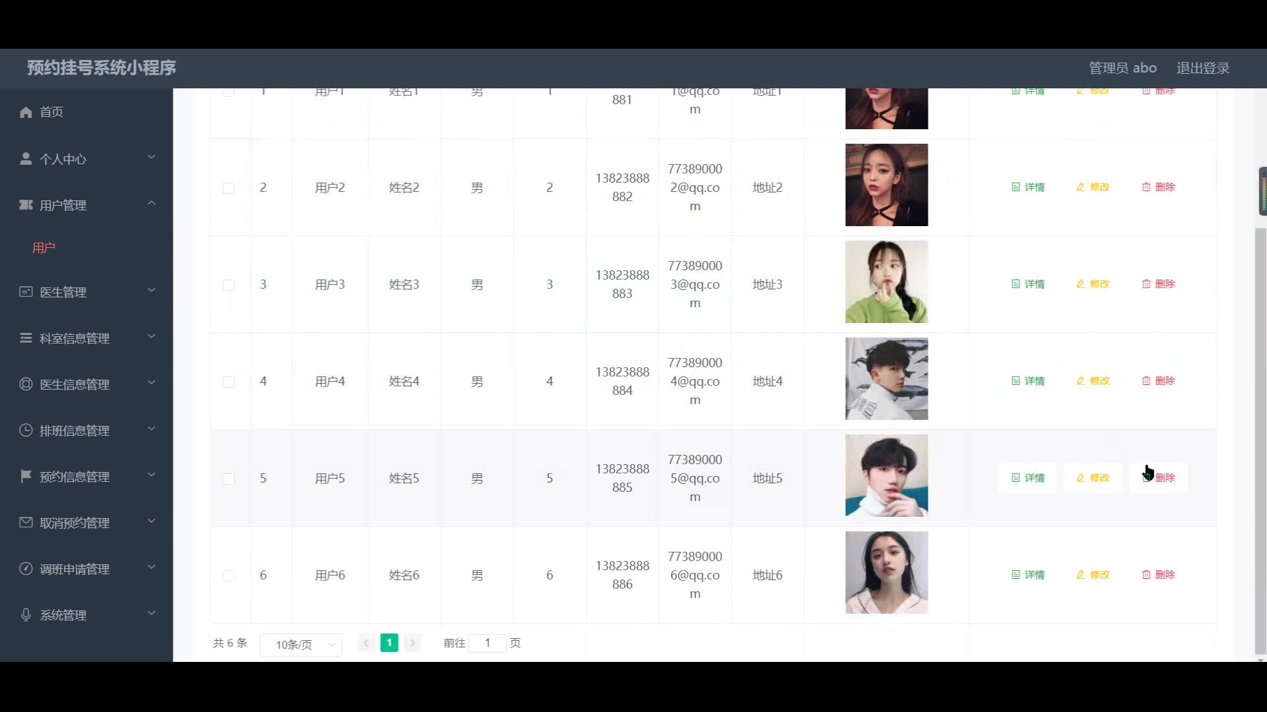The height and width of the screenshot is (712, 1267).
Task: Select page 1 in pagination
Action: (x=389, y=643)
